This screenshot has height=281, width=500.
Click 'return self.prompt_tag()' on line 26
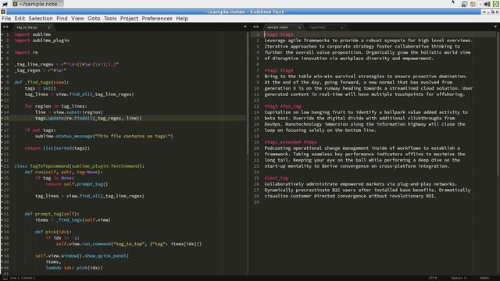click(77, 184)
